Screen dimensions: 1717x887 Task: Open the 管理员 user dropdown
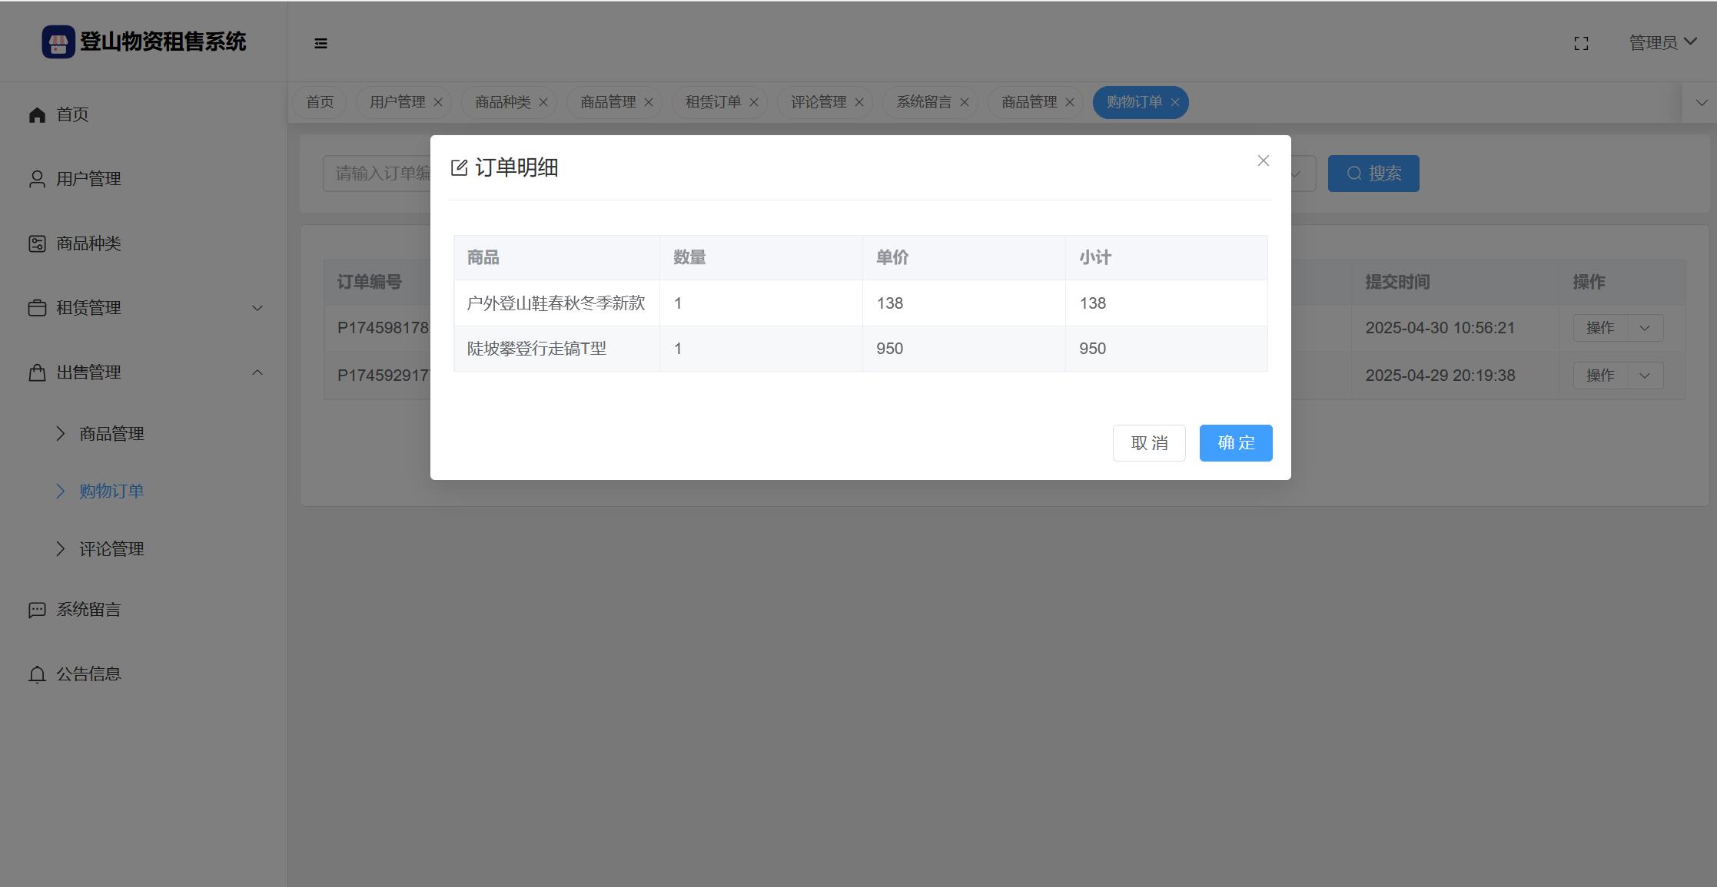1662,42
